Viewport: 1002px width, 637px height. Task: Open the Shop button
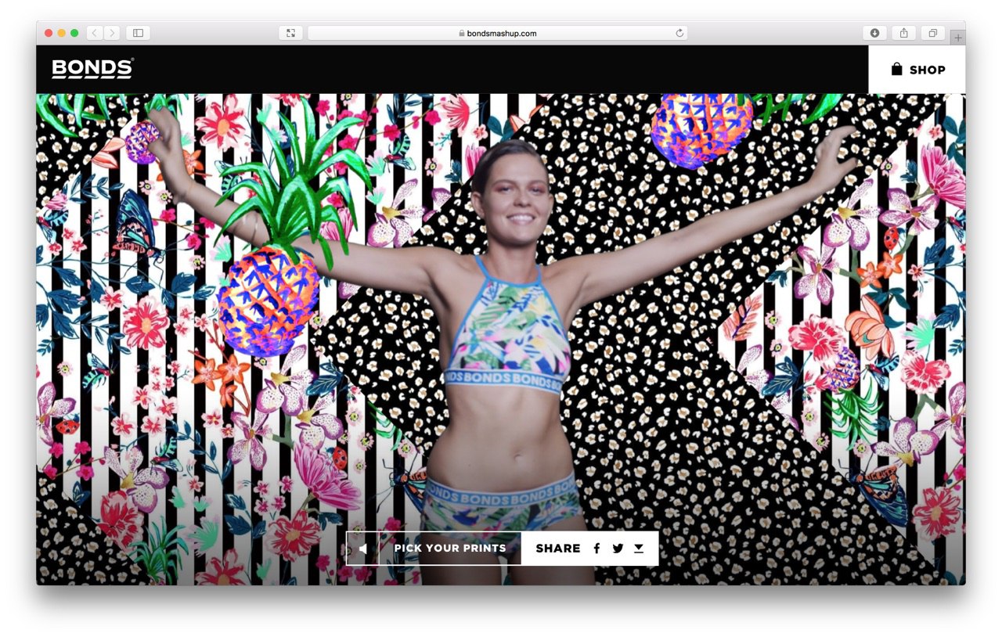[917, 70]
